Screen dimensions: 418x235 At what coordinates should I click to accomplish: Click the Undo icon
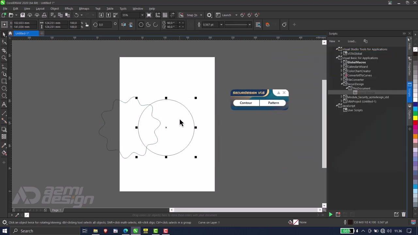(76, 15)
